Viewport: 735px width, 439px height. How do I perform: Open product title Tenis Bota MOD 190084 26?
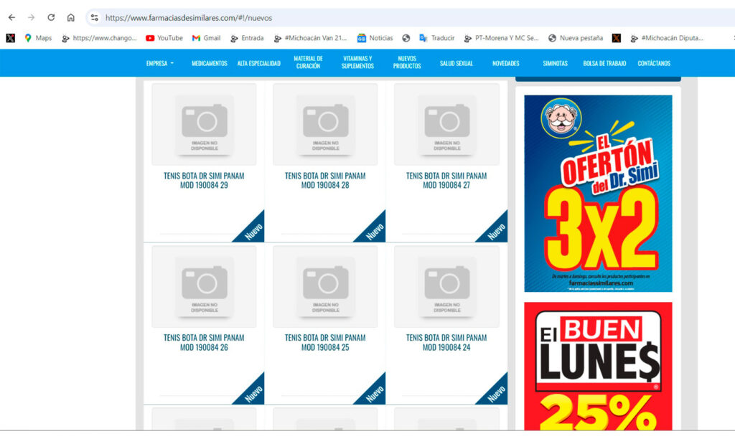204,342
